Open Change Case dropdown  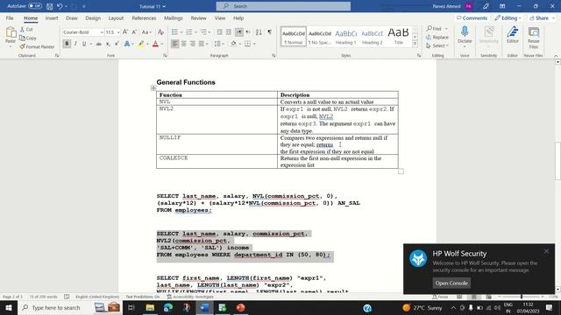point(146,32)
